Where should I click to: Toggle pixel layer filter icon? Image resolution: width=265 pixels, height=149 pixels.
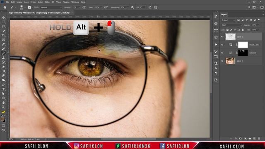(x=238, y=20)
